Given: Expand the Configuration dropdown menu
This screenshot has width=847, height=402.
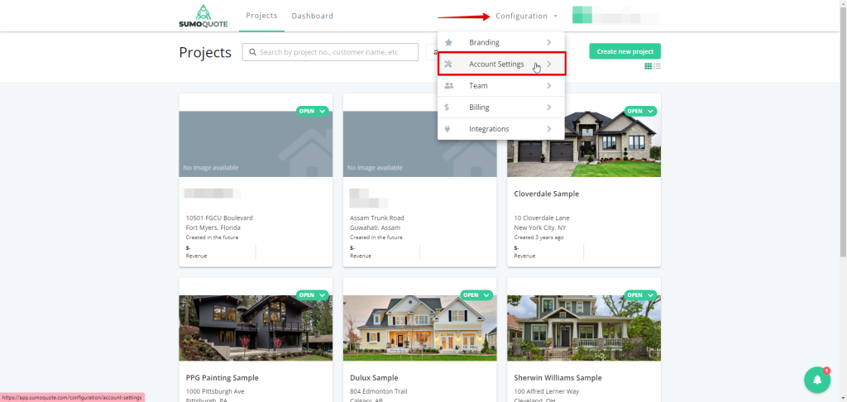Looking at the screenshot, I should [x=526, y=16].
